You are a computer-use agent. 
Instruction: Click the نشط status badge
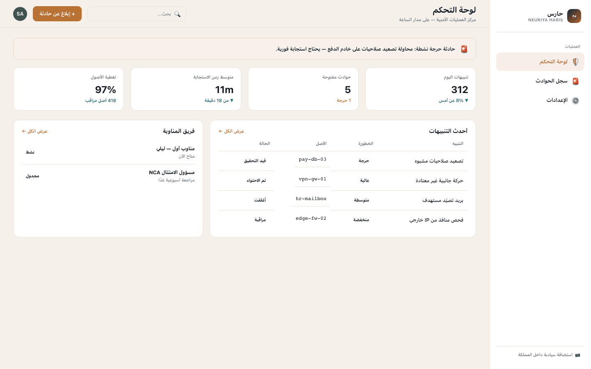point(30,153)
